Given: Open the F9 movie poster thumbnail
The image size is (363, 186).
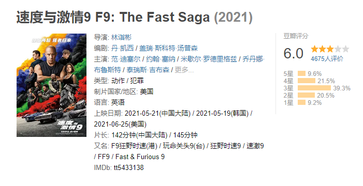Looking at the screenshot, I should coord(51,85).
